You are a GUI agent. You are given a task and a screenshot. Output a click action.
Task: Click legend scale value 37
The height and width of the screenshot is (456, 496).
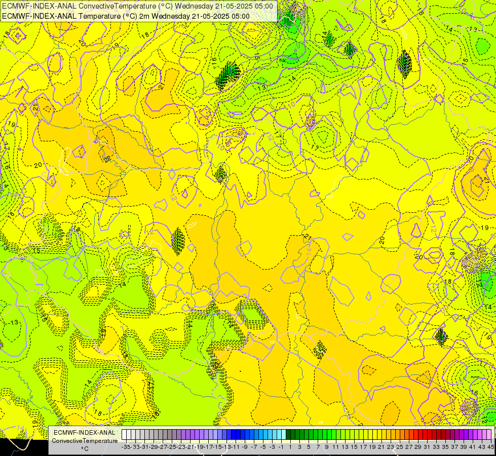454,447
